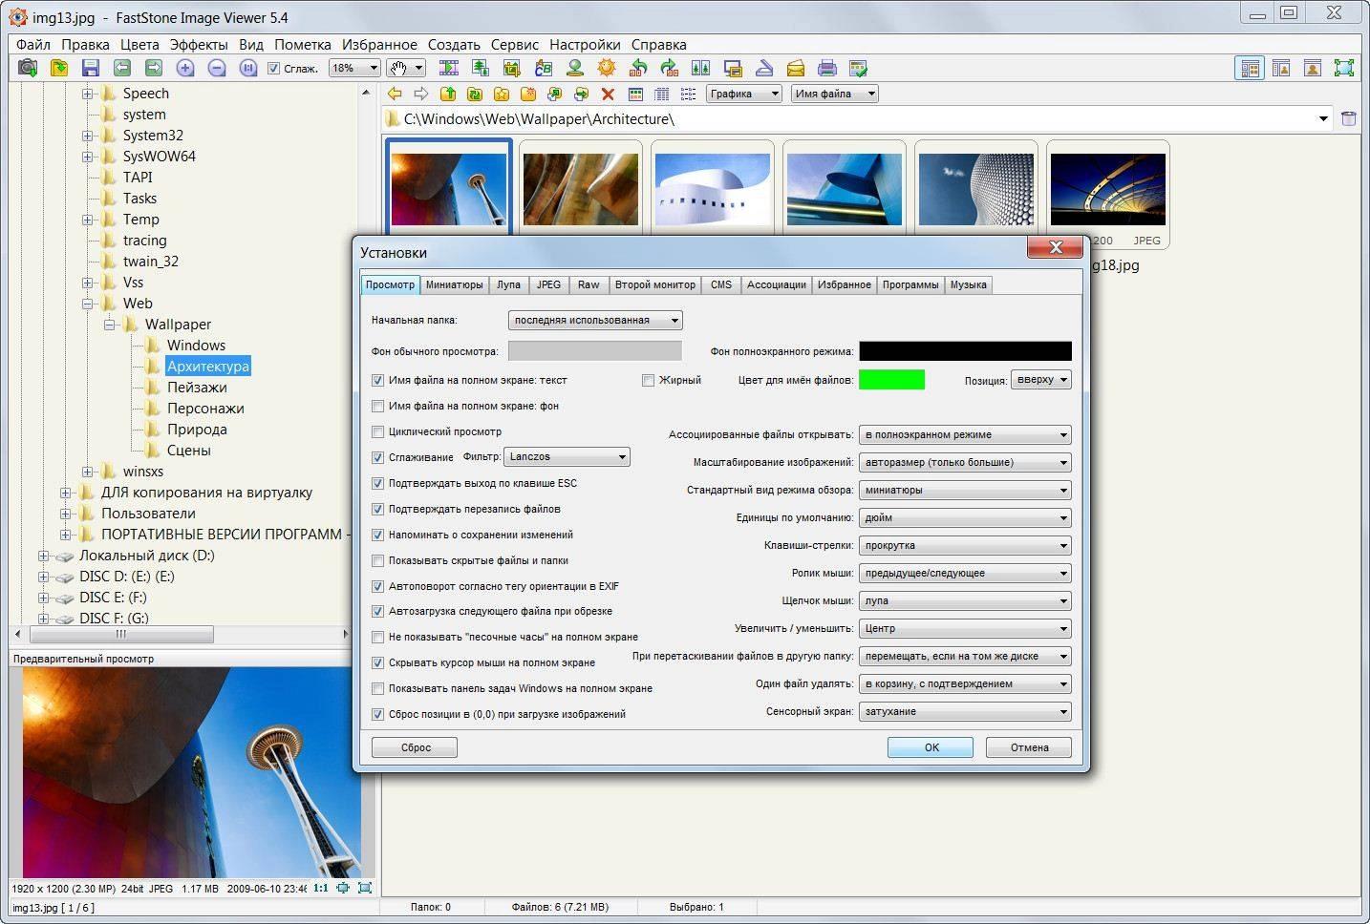This screenshot has width=1370, height=924.
Task: Open the Фильтр Lanczos dropdown
Action: (567, 457)
